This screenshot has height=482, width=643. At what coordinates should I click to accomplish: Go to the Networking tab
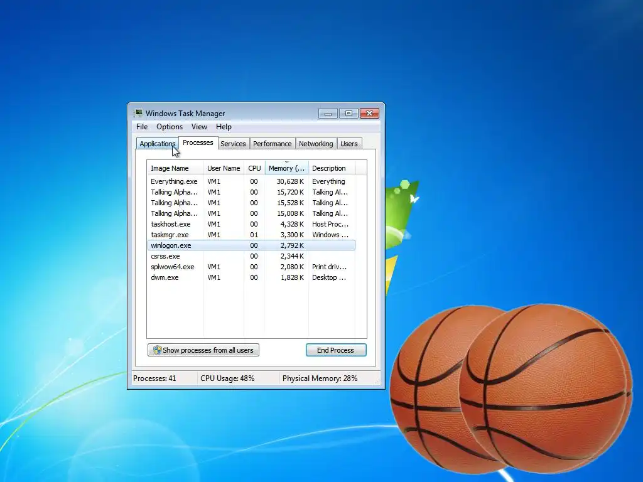pos(316,144)
